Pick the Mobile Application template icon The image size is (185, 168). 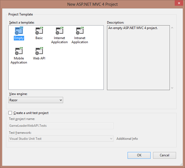(19, 51)
